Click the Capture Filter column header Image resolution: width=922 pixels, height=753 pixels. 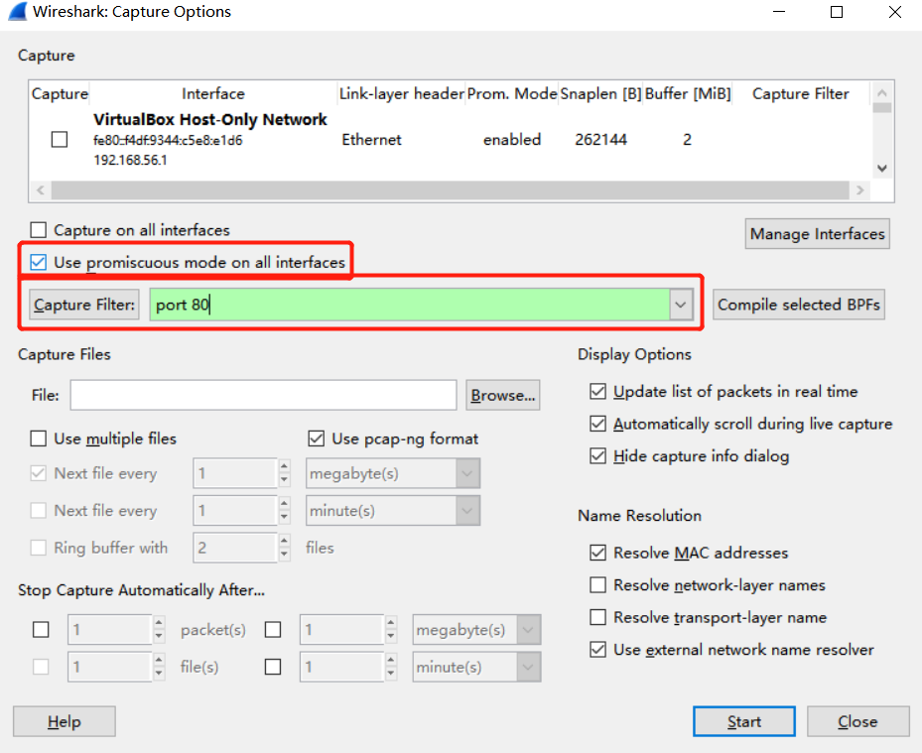[x=800, y=93]
